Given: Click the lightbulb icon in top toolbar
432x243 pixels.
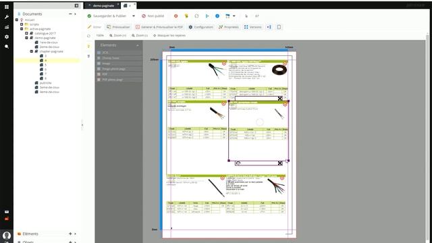Looking at the screenshot, I should coord(186,16).
